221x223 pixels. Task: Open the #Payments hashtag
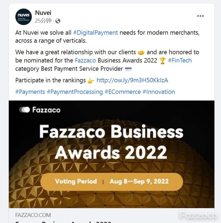(x=30, y=92)
